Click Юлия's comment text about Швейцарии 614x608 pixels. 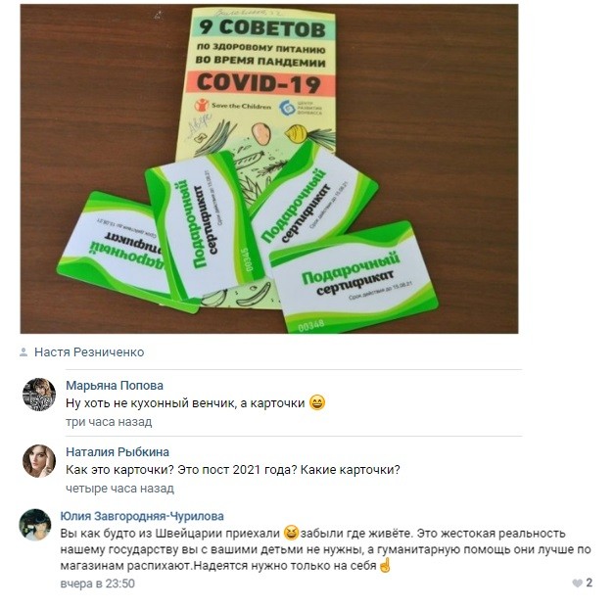coord(325,549)
